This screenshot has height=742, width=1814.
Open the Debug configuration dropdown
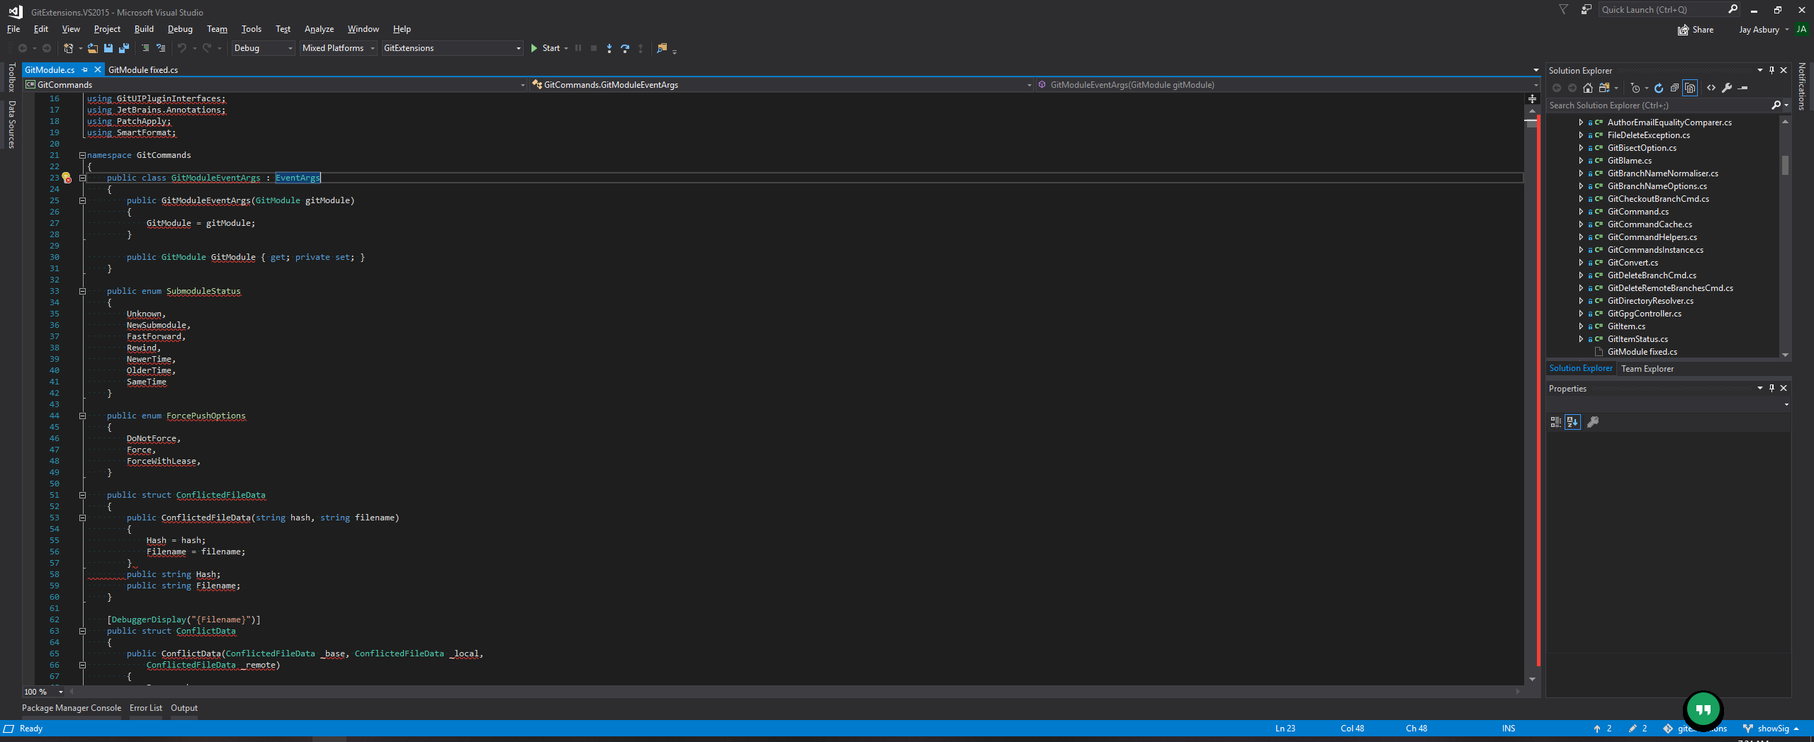pyautogui.click(x=264, y=48)
